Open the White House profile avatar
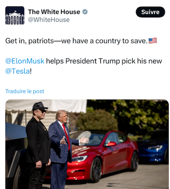The width and height of the screenshot is (170, 189). pos(15,15)
